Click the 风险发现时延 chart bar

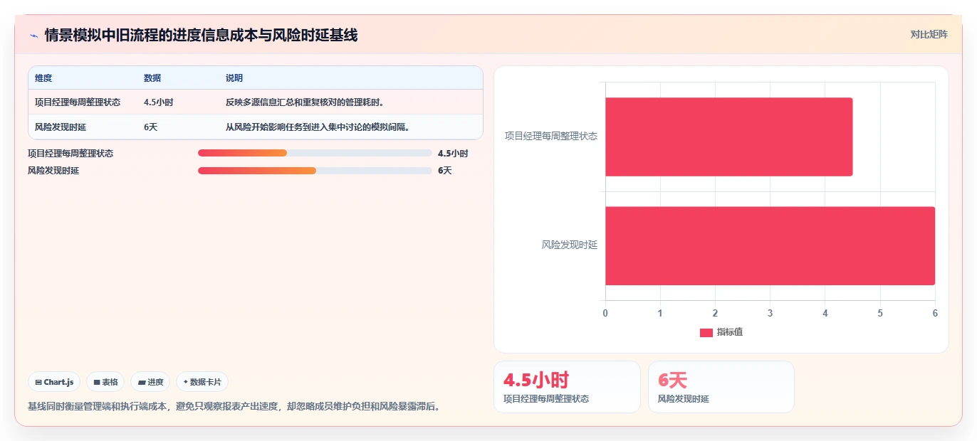[x=770, y=246]
